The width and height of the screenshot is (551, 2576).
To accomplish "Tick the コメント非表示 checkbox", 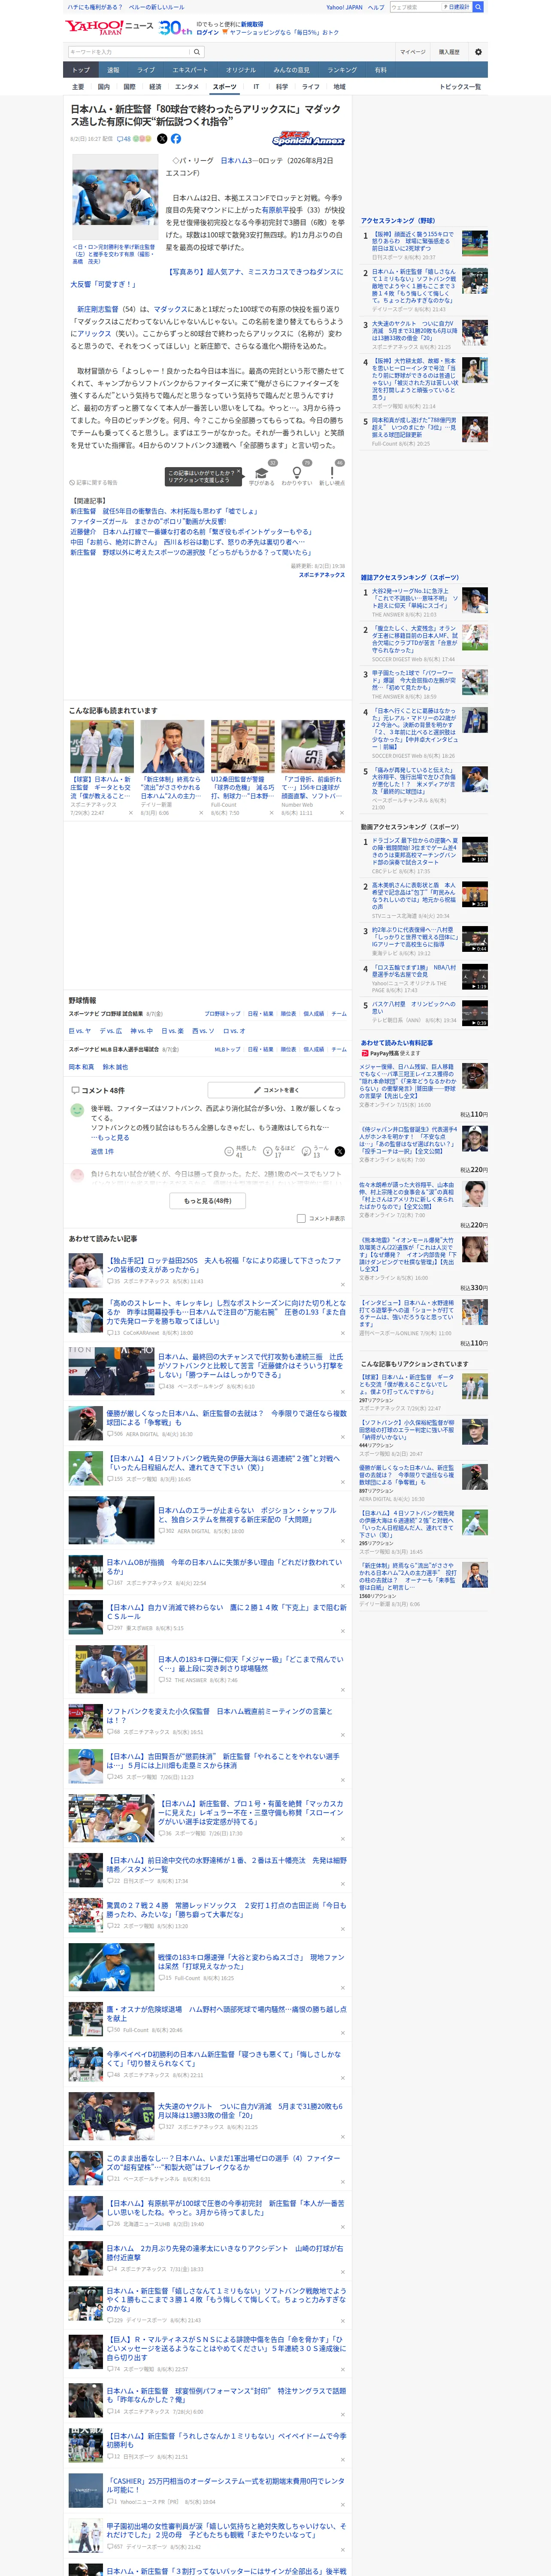I will coord(301,1218).
